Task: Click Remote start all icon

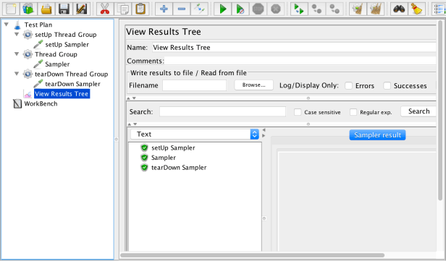Action: (x=299, y=9)
